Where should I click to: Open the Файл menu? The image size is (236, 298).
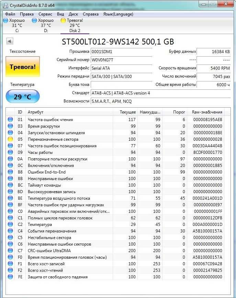click(x=10, y=14)
